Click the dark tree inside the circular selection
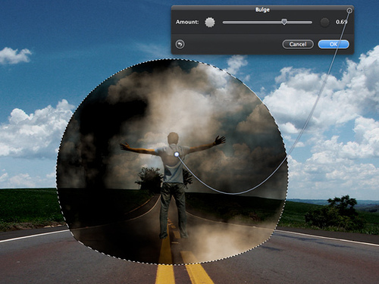The width and height of the screenshot is (379, 284). tap(149, 178)
